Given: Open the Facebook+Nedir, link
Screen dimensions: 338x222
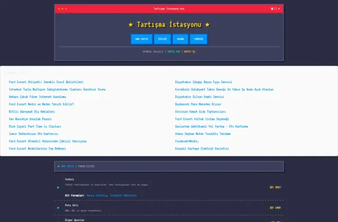Looking at the screenshot, I should pos(187,141).
